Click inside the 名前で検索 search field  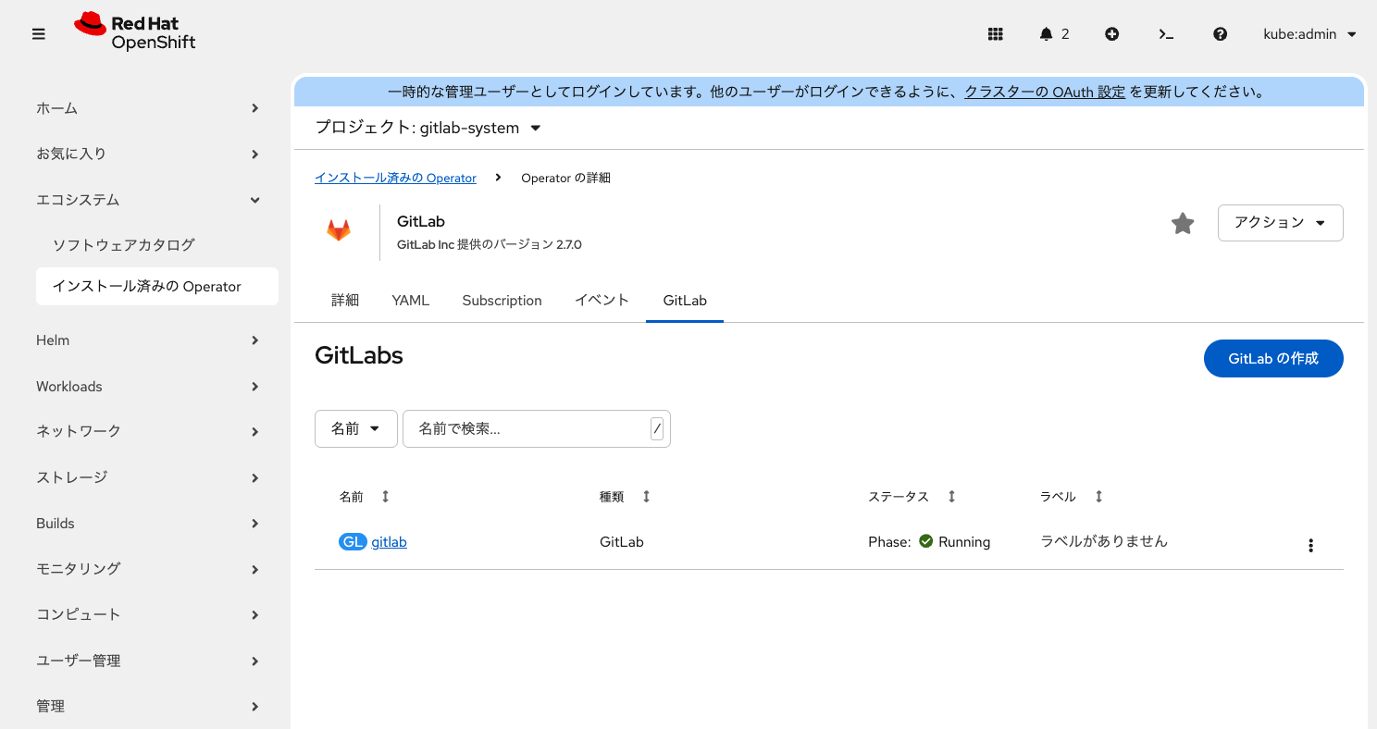(x=527, y=428)
